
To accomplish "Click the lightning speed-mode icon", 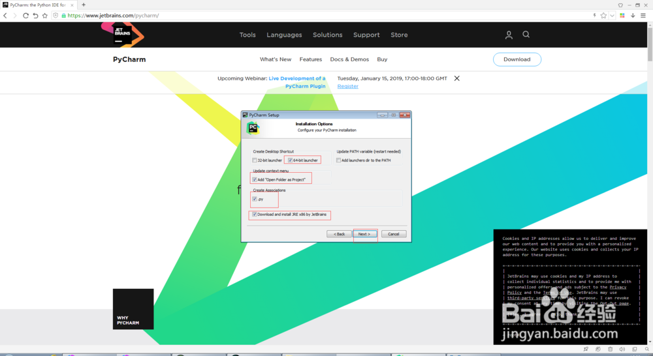I will click(x=594, y=16).
